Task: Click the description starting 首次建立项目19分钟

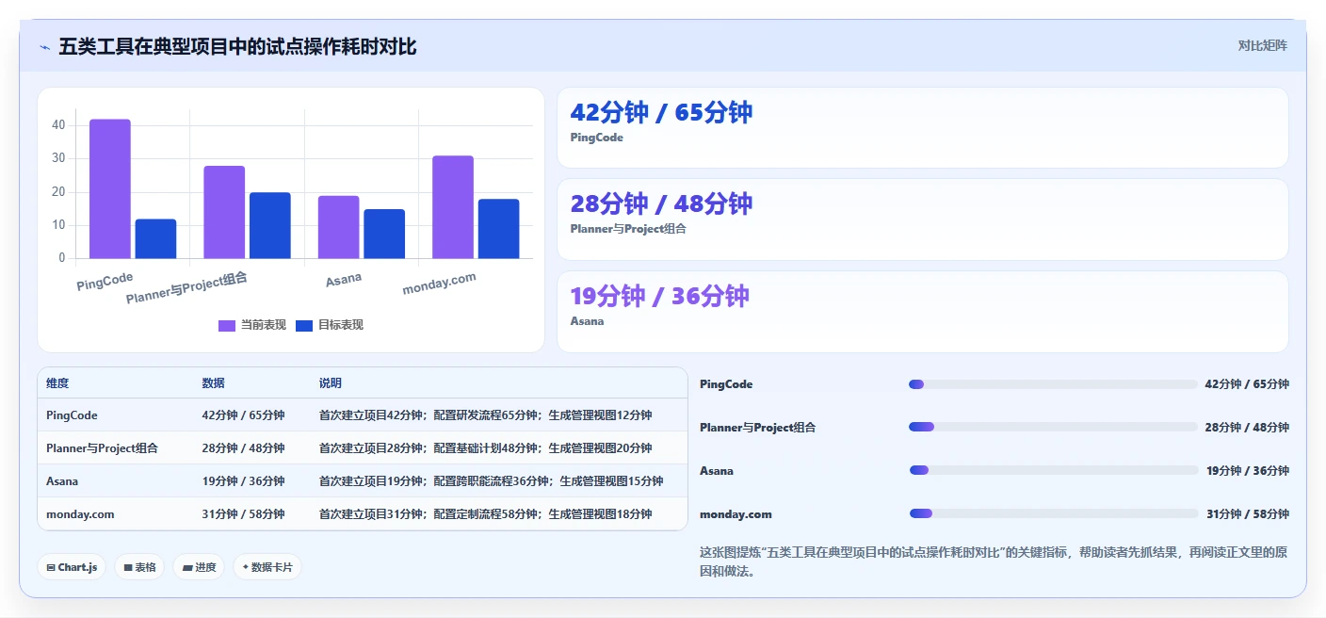Action: pos(491,481)
